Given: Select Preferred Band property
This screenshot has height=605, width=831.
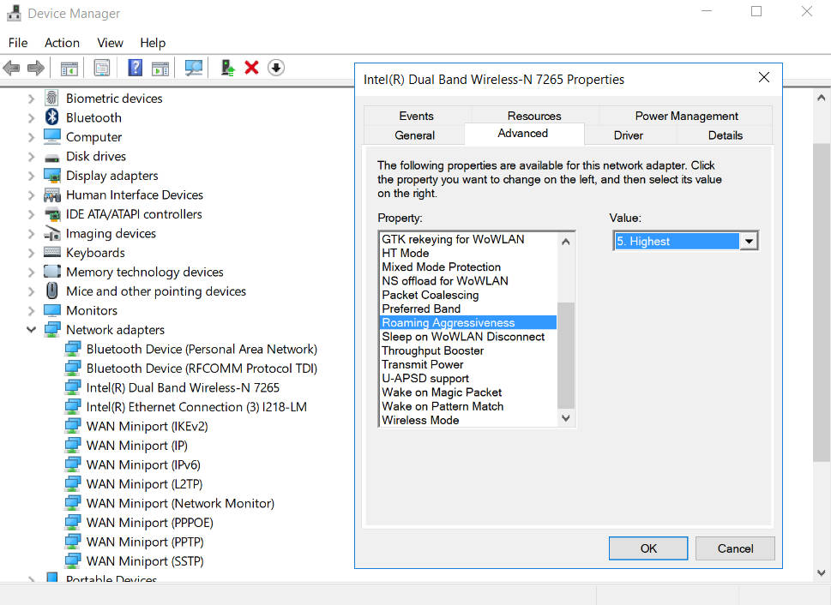Looking at the screenshot, I should [468, 308].
